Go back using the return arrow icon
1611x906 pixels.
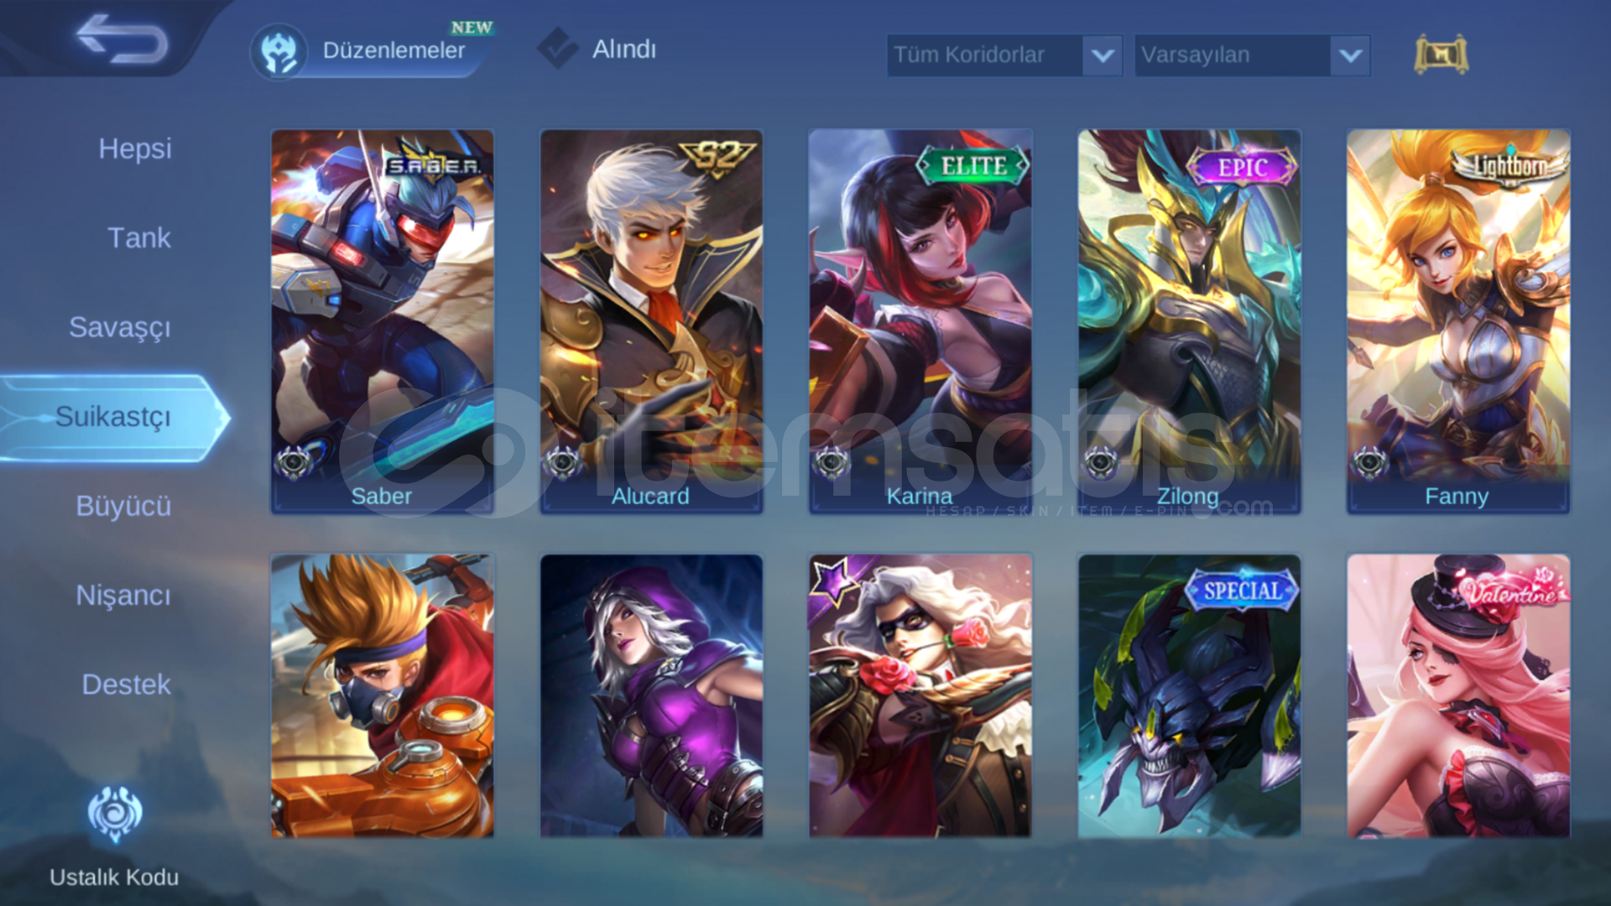pos(122,39)
